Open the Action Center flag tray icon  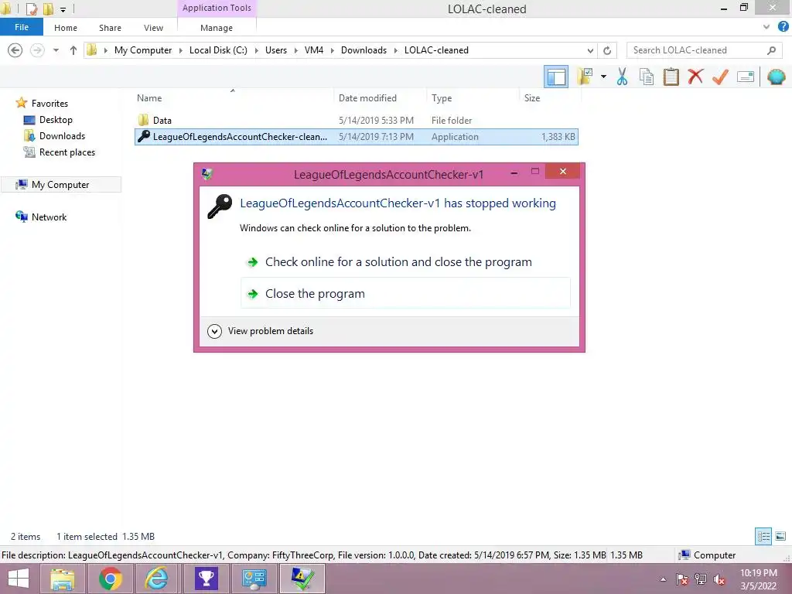click(x=682, y=579)
